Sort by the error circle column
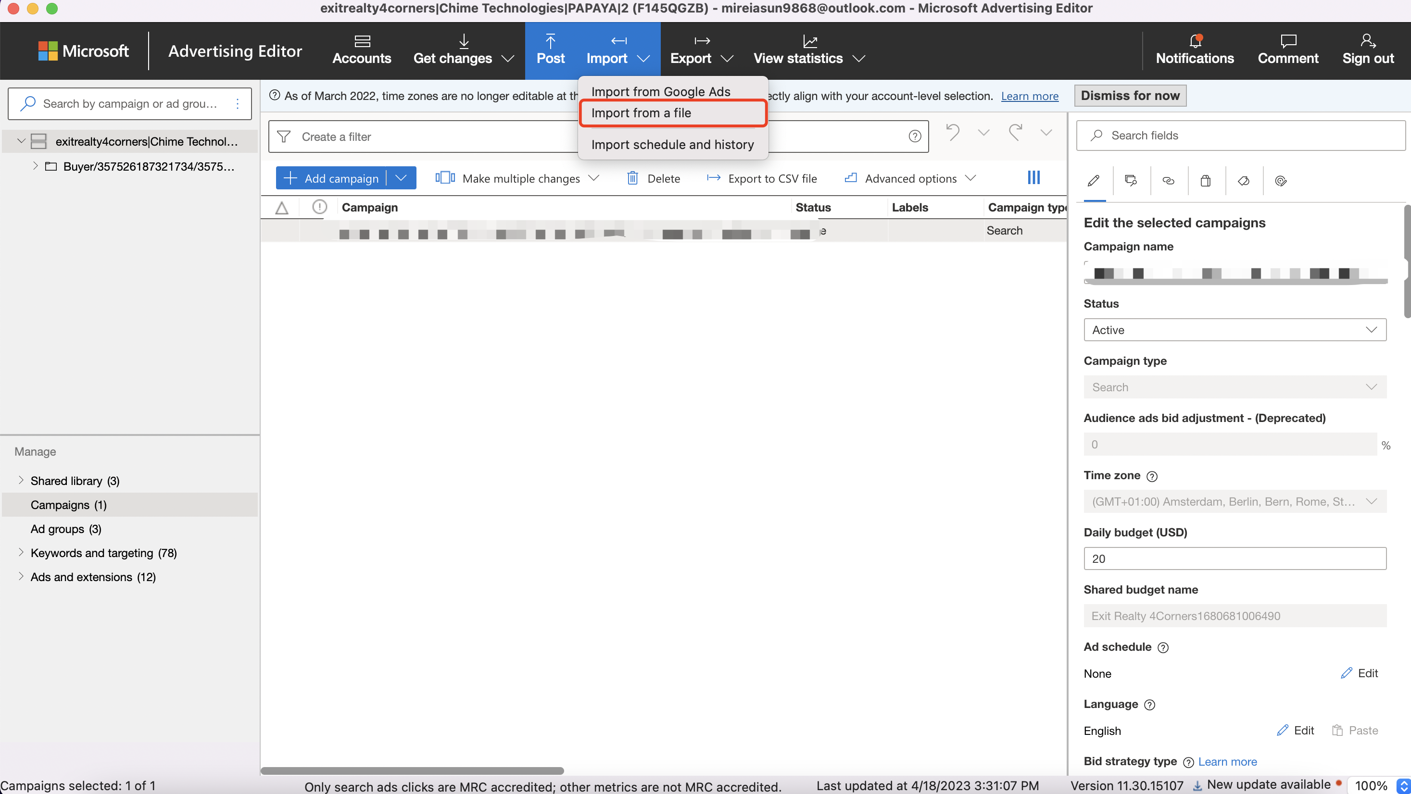 (x=319, y=207)
